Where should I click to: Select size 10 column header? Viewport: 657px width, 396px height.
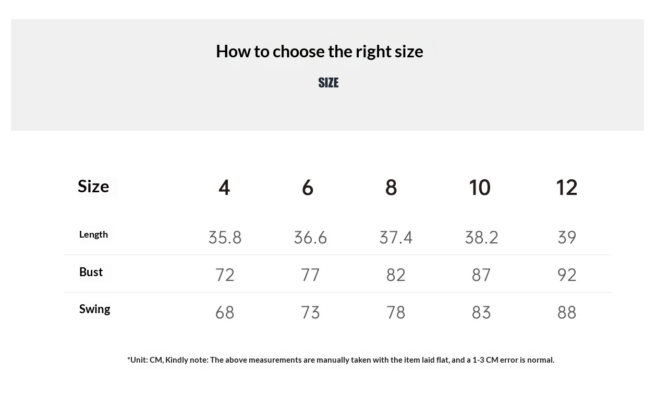479,188
